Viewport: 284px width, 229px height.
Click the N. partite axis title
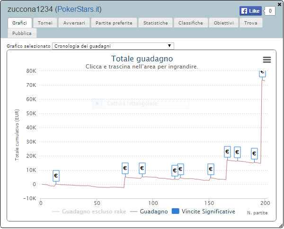[257, 213]
